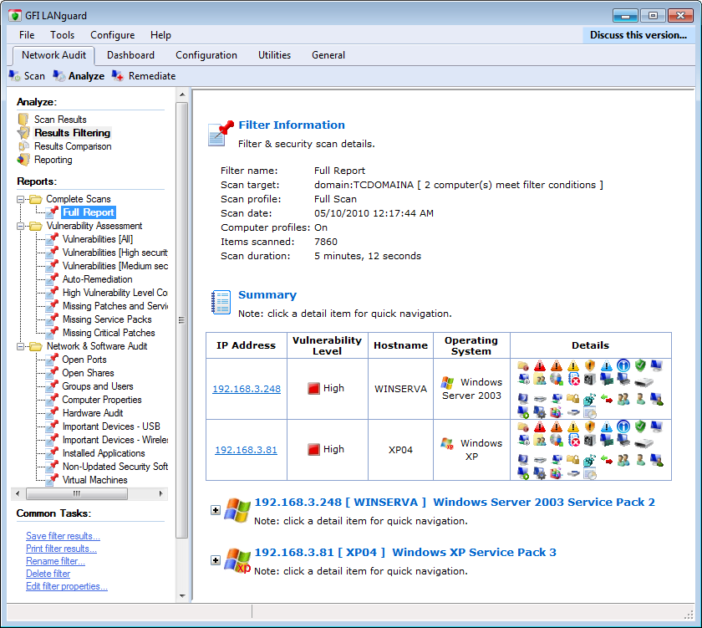Click external drive icon in XP04 row
Viewport: 702px width, 628px height.
(643, 442)
